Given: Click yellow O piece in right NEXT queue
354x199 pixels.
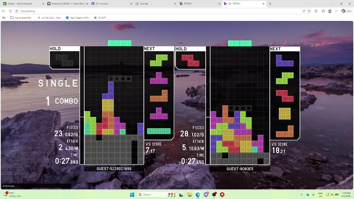Looking at the screenshot, I should pos(285,113).
